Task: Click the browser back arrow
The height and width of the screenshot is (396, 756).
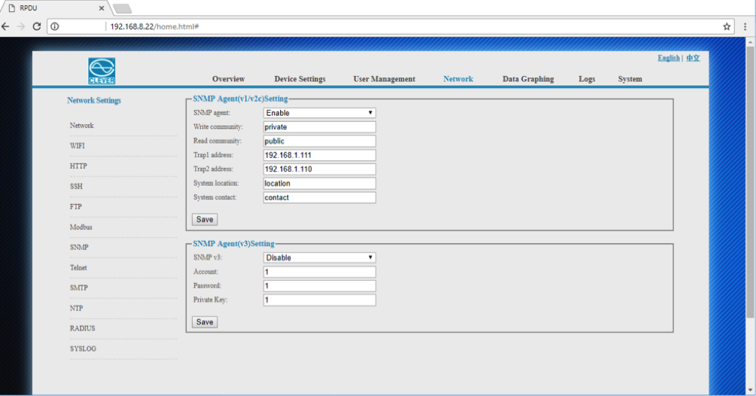Action: [6, 26]
